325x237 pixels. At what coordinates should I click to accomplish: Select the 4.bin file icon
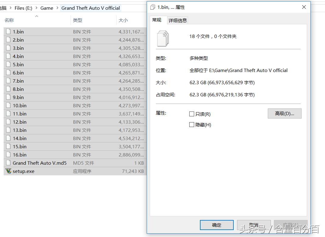coord(8,56)
